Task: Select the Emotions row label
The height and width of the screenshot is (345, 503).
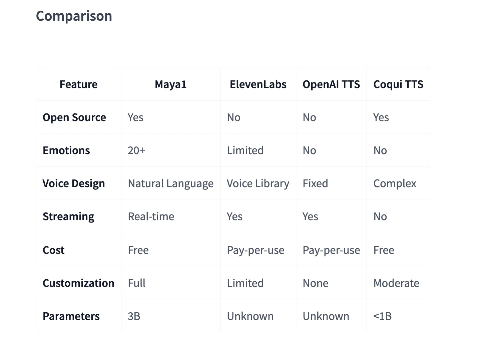Action: pyautogui.click(x=66, y=150)
